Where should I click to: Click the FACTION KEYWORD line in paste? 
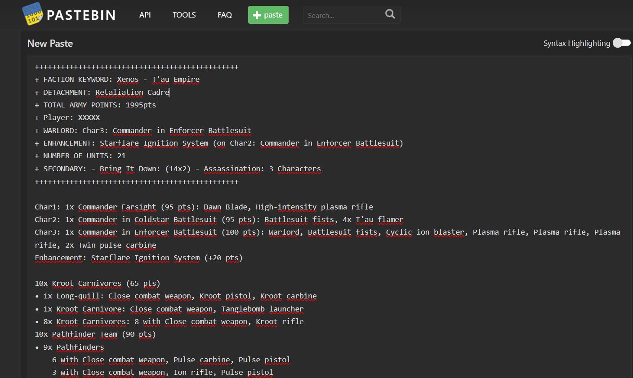(117, 80)
